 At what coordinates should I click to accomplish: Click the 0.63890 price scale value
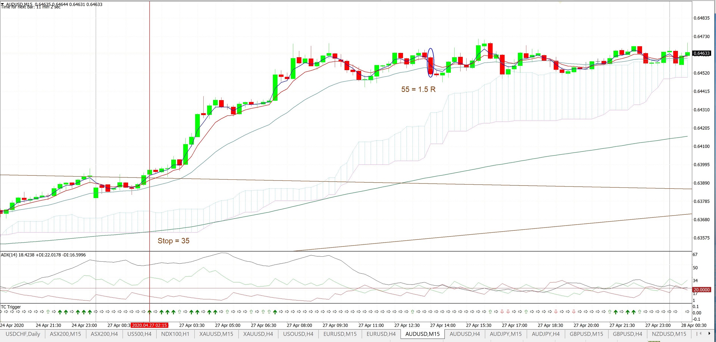pyautogui.click(x=701, y=183)
